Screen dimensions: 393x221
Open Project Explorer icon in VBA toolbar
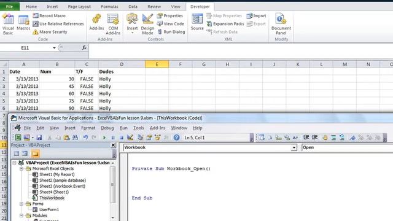click(x=141, y=138)
